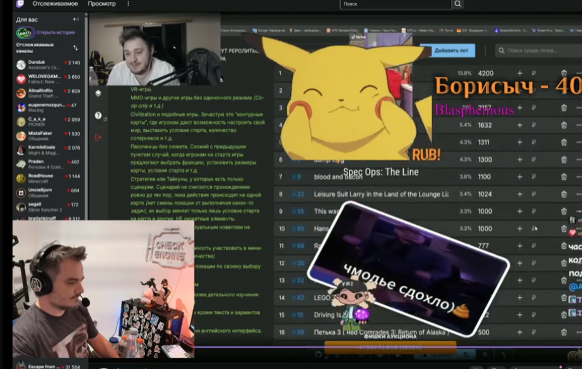Open segall channel
582x369 pixels.
(48, 207)
